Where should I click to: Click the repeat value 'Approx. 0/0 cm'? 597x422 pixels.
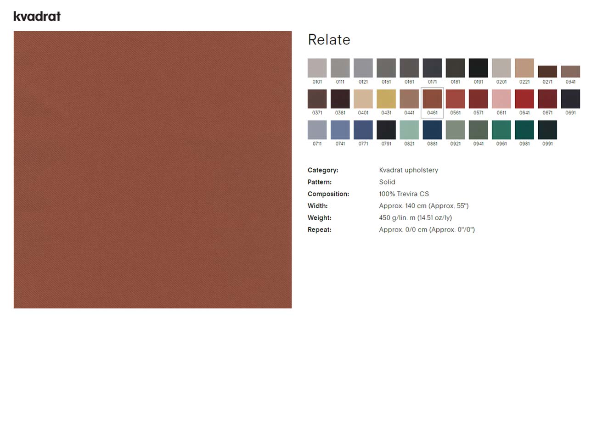pyautogui.click(x=427, y=230)
